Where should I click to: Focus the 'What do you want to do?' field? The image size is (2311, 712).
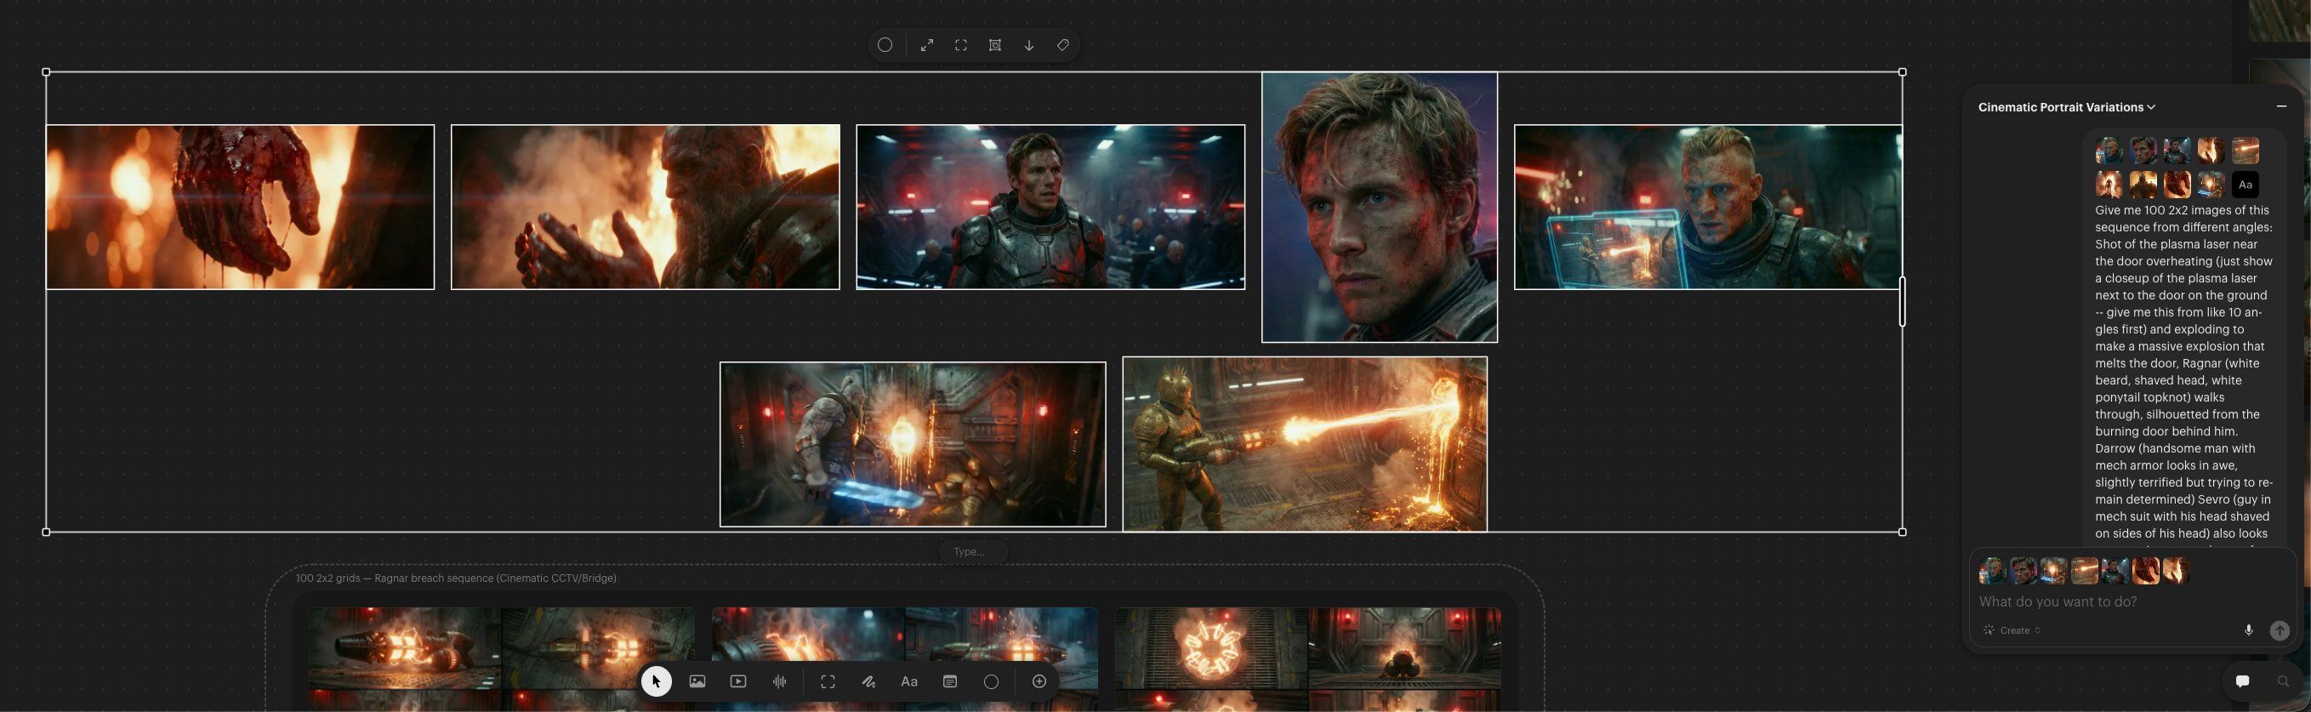pyautogui.click(x=2109, y=601)
